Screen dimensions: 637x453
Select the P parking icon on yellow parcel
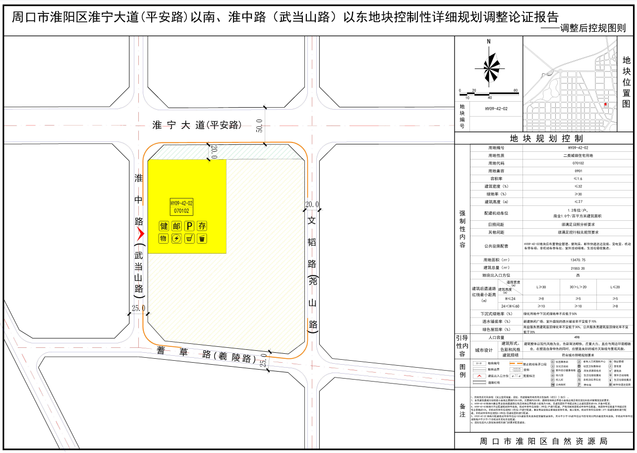189,226
